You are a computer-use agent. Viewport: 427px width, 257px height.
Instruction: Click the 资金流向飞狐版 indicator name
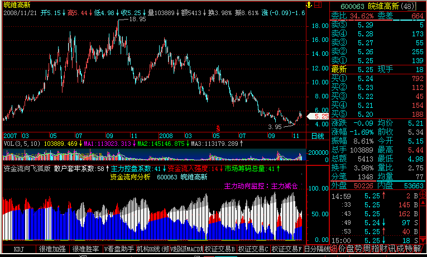coord(27,169)
